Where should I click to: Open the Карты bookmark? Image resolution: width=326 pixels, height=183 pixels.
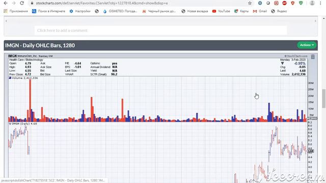[x=241, y=11]
